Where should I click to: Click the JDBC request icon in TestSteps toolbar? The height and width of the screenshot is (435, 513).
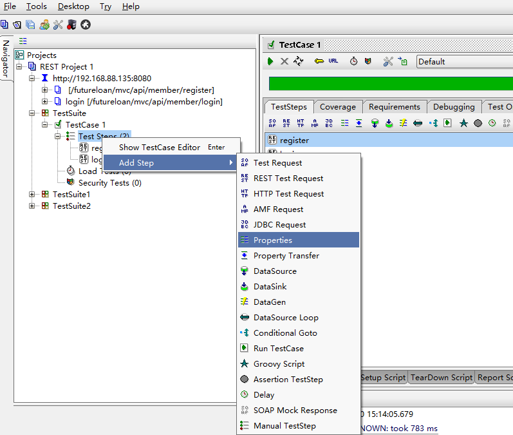click(x=330, y=123)
